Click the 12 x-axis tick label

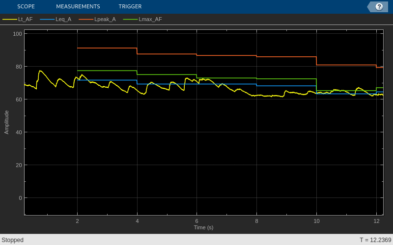376,221
